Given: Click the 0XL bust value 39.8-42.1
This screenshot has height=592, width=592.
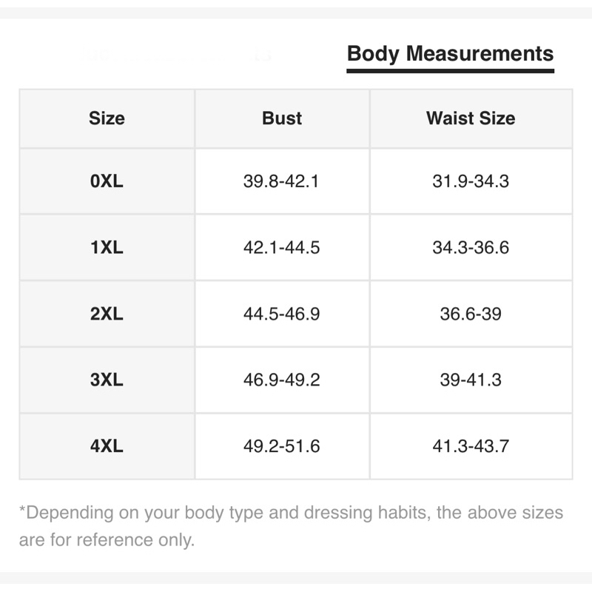Looking at the screenshot, I should pyautogui.click(x=282, y=181).
